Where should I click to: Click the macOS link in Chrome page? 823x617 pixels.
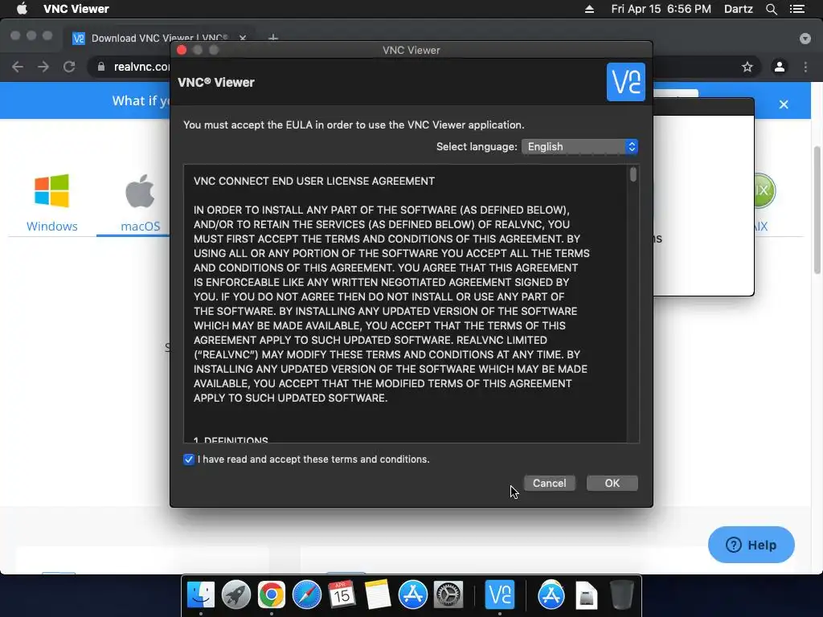point(140,226)
